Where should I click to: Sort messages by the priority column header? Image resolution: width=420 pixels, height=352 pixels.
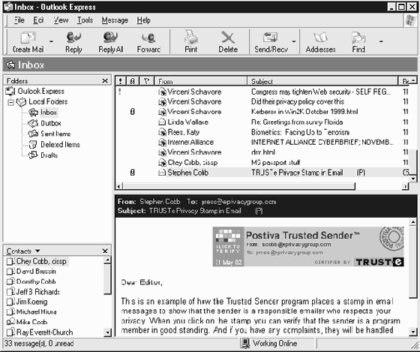(121, 81)
